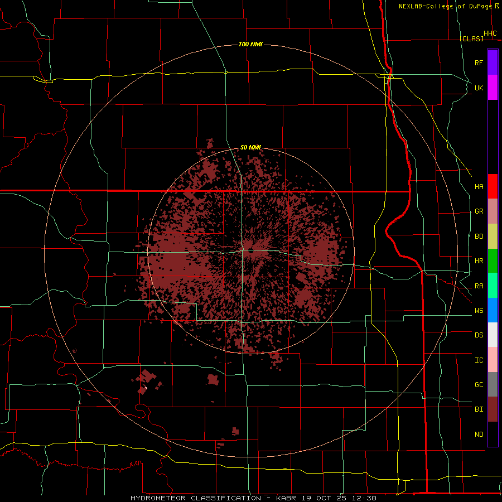Click the light pink IC legend swatch
The width and height of the screenshot is (502, 502).
coord(493,360)
